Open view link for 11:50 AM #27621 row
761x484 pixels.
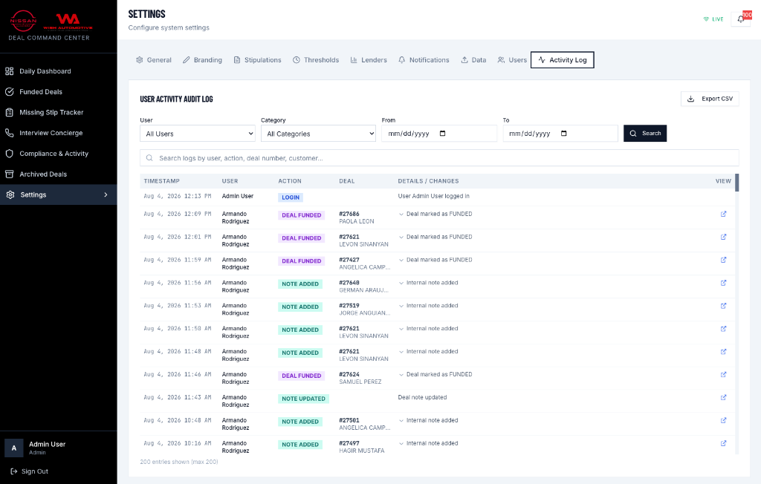pyautogui.click(x=723, y=329)
